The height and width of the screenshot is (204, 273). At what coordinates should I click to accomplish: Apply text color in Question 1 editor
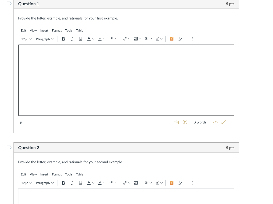(89, 39)
